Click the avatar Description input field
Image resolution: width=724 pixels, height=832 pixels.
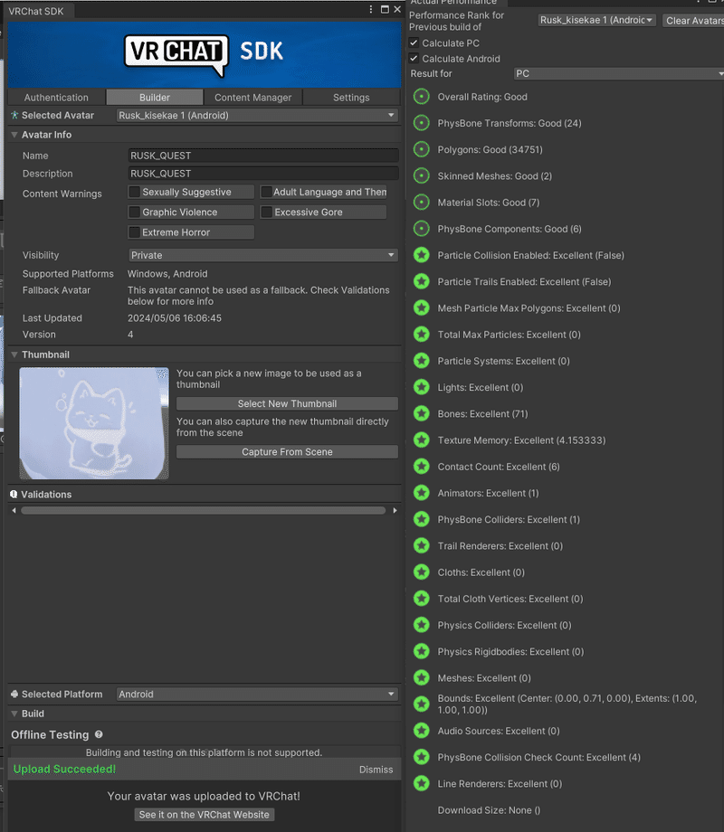pyautogui.click(x=263, y=174)
